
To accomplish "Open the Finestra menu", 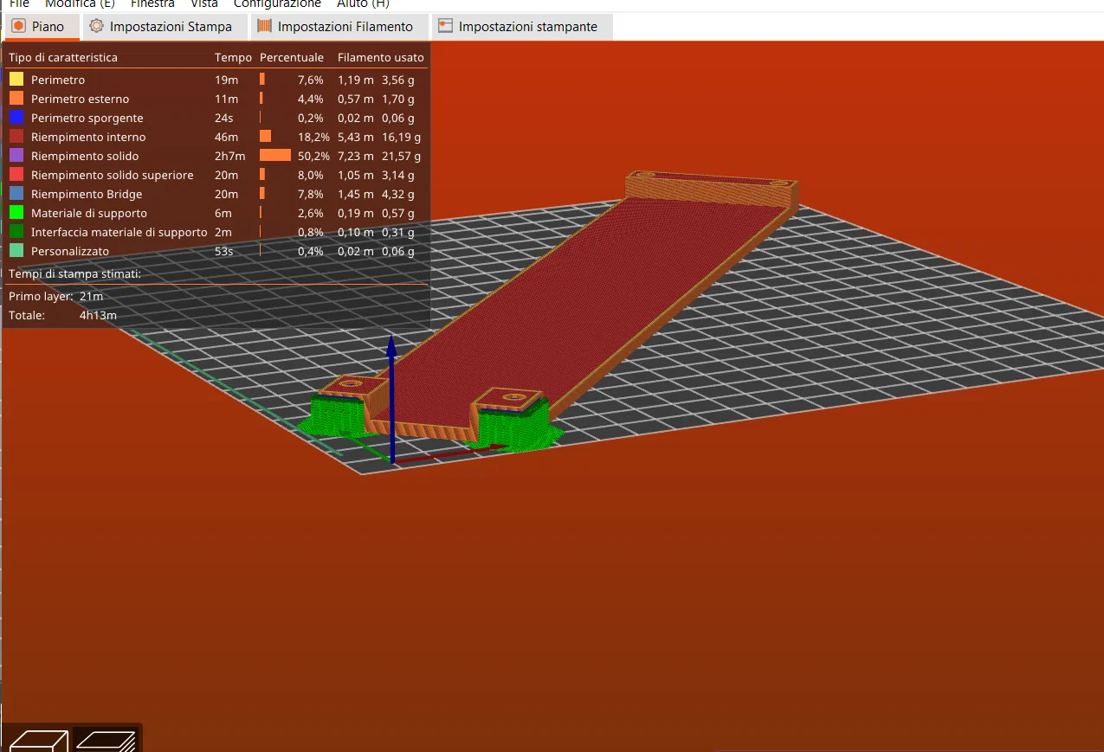I will (x=152, y=4).
